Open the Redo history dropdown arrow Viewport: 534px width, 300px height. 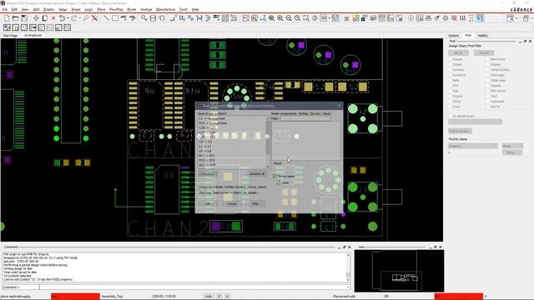click(x=79, y=18)
